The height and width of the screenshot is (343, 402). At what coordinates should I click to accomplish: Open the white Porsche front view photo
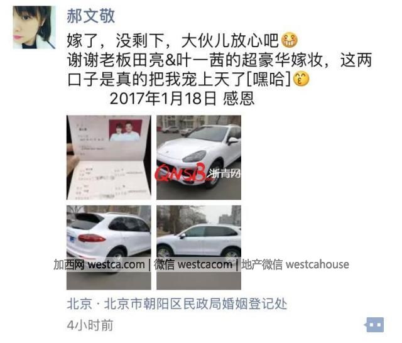(x=198, y=158)
